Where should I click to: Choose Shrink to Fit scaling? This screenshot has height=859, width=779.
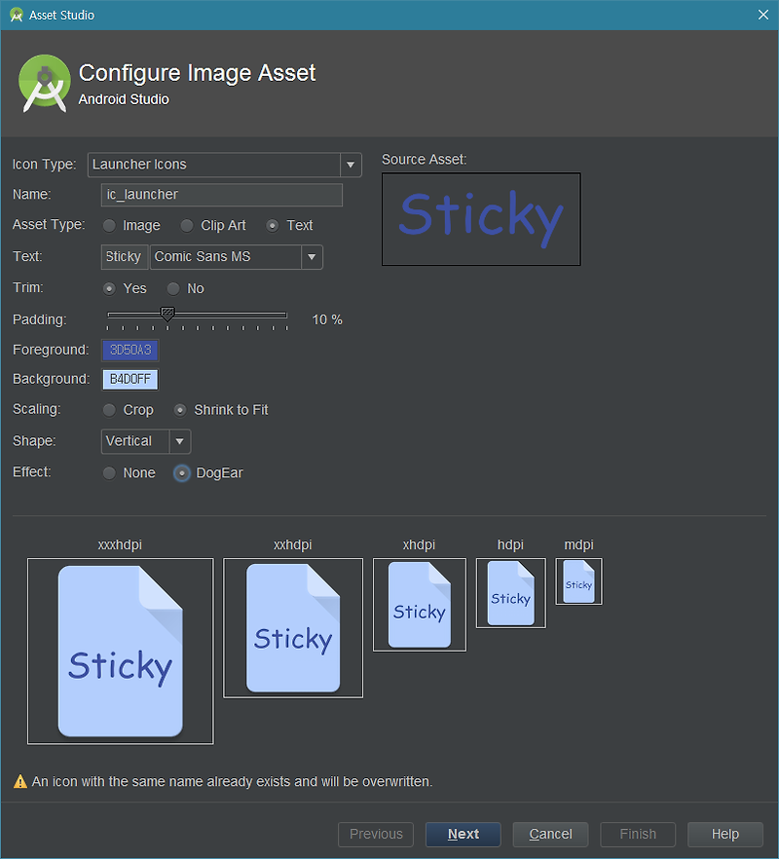tap(180, 410)
